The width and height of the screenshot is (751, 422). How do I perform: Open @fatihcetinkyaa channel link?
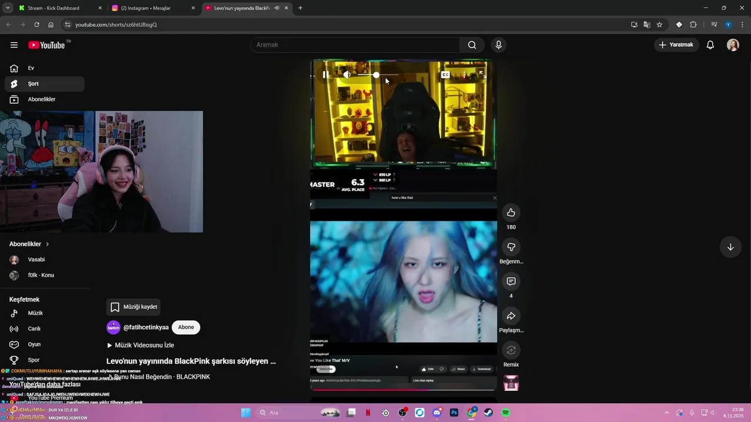[146, 327]
